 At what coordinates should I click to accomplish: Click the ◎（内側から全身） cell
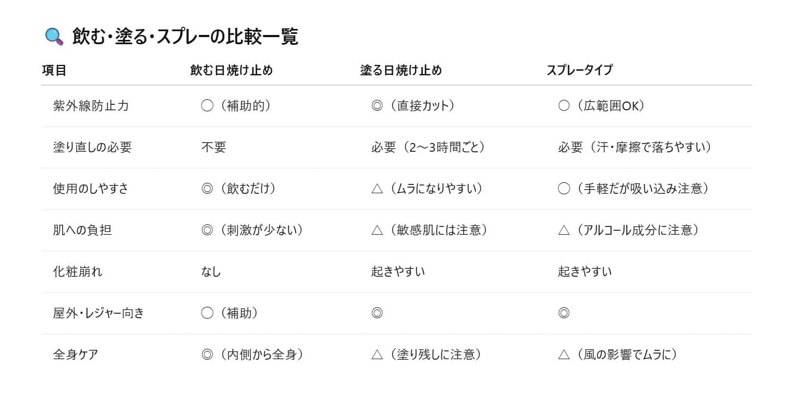pyautogui.click(x=252, y=355)
